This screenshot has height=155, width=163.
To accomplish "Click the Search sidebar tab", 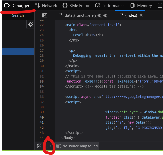I will point(18,15).
